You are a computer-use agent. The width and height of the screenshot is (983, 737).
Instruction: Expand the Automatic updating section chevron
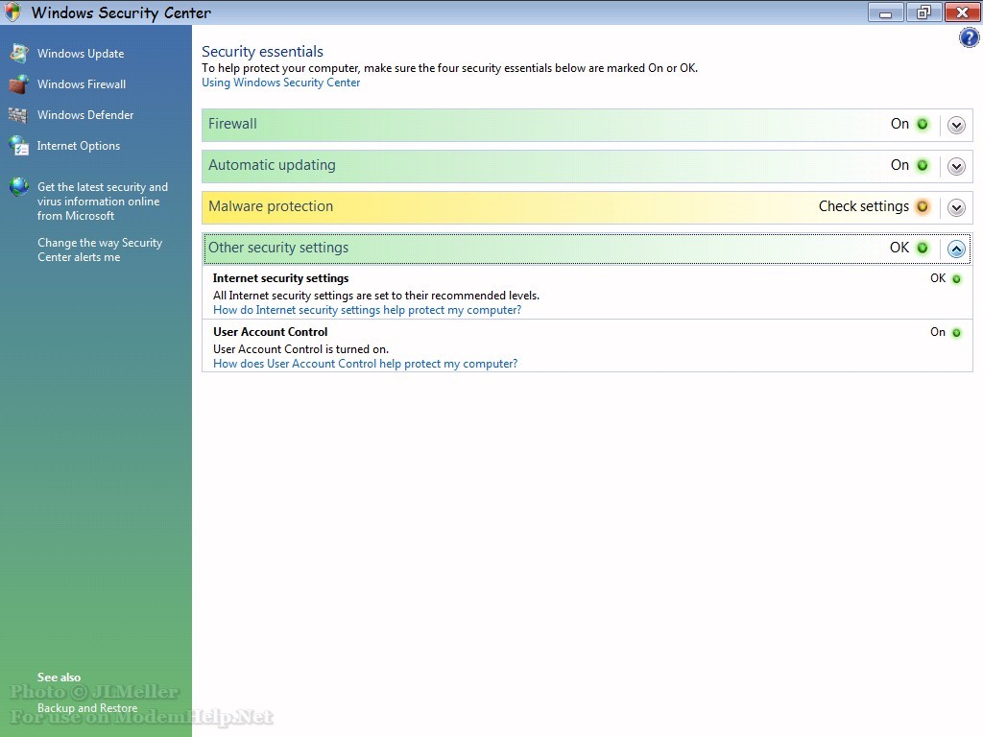click(x=956, y=167)
